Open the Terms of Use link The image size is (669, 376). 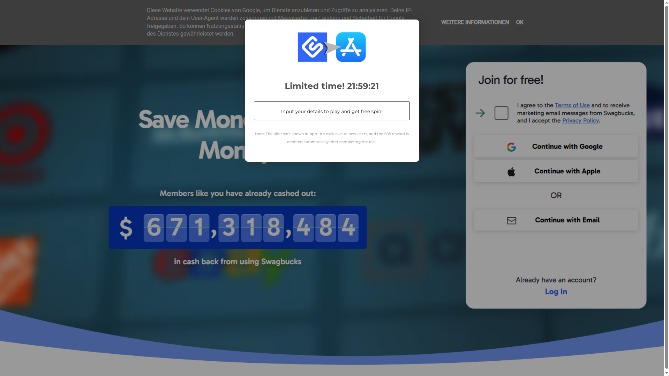tap(572, 105)
